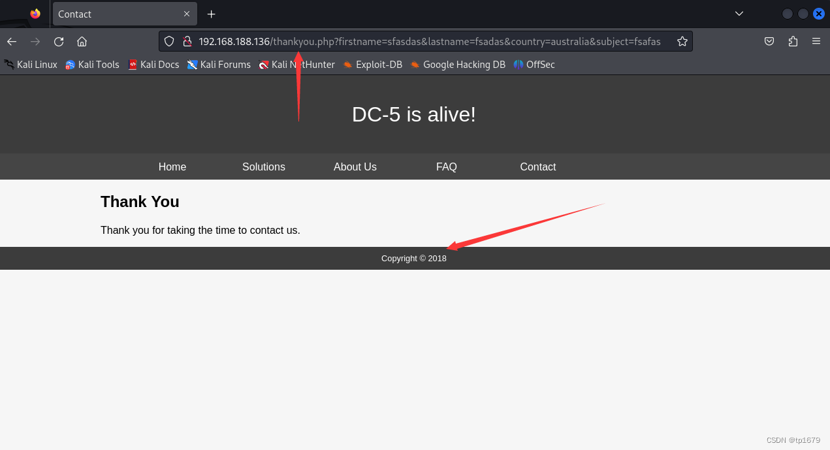Open the Kali Linux bookmark

click(31, 65)
